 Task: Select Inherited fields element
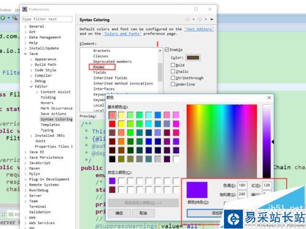click(110, 78)
